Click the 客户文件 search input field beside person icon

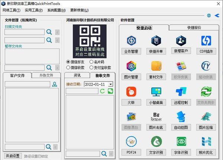[28, 84]
